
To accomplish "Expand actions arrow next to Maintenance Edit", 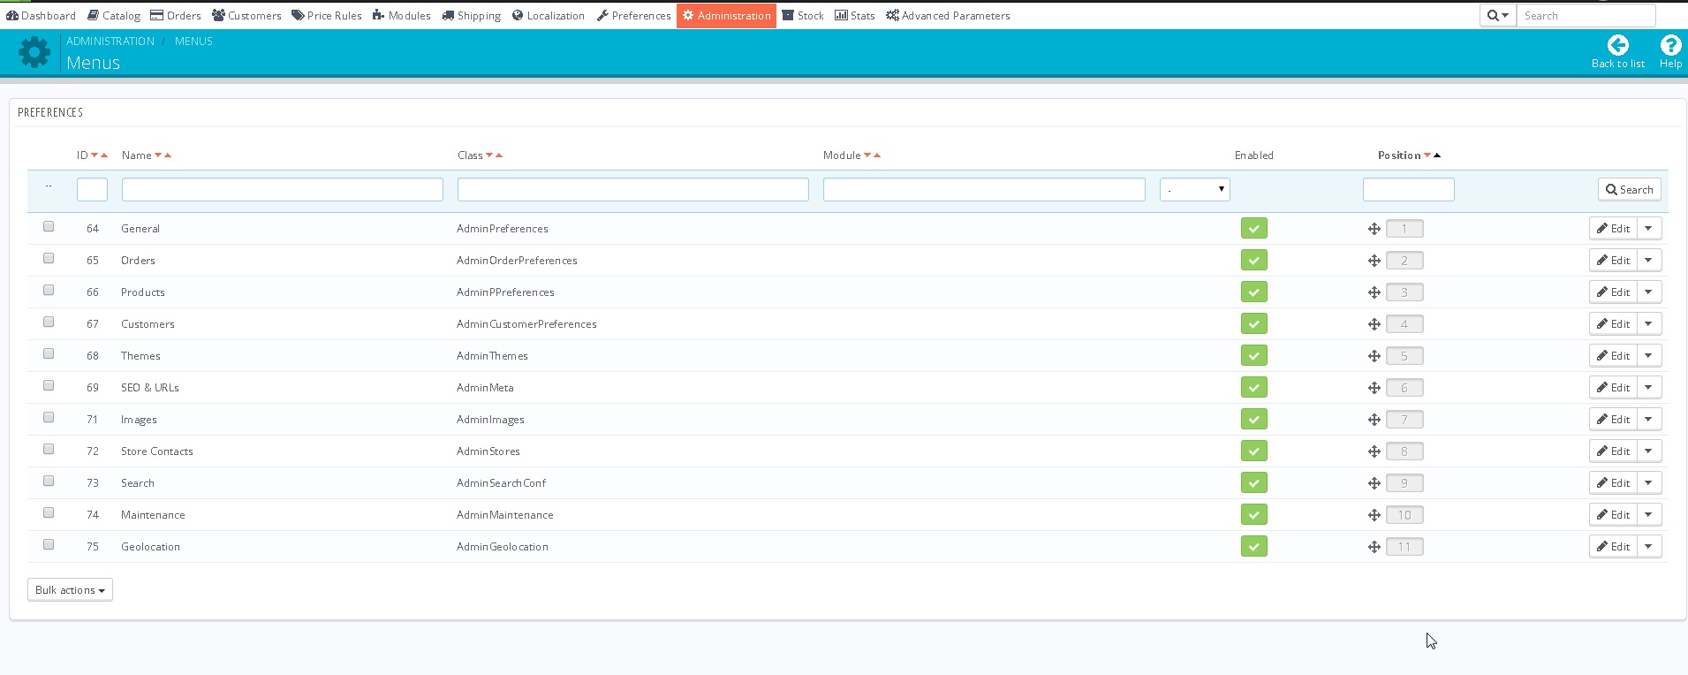I will coord(1648,515).
